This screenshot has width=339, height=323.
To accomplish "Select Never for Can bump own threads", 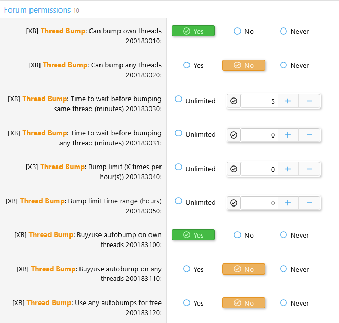I will tap(284, 31).
